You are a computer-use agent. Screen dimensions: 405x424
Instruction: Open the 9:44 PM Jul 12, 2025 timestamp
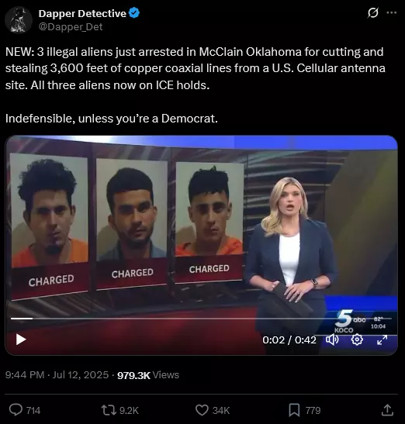(57, 375)
